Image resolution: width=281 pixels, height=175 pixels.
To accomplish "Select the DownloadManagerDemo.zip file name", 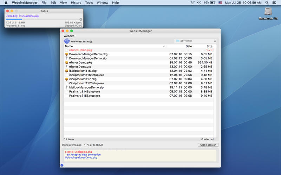I will (x=88, y=58).
